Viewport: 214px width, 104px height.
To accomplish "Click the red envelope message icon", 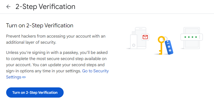I will click(x=145, y=37).
